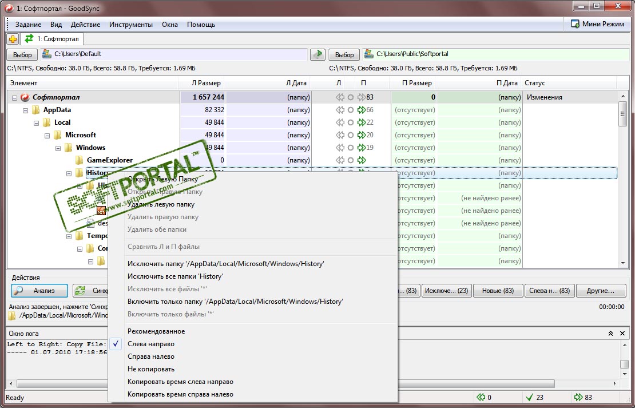The width and height of the screenshot is (635, 408).
Task: Set Do Not Copy circle on Софтпортал row
Action: 351,97
